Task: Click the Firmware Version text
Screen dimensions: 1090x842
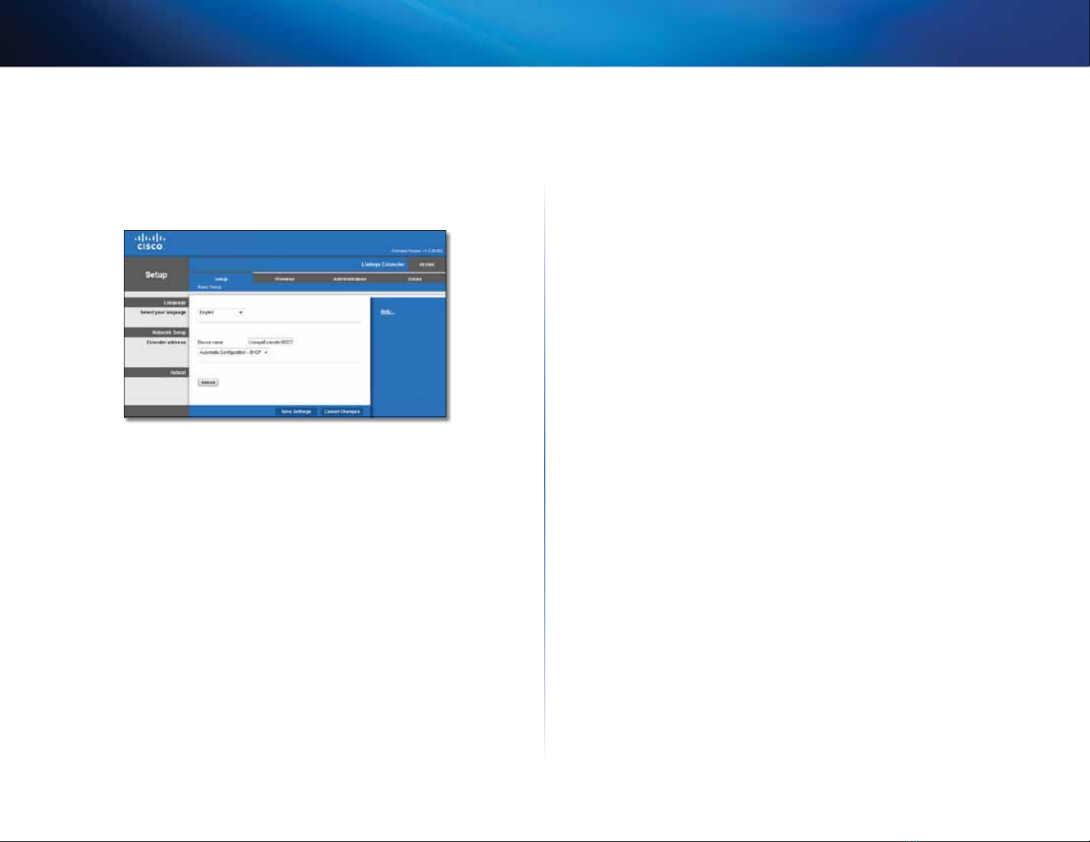Action: 417,251
